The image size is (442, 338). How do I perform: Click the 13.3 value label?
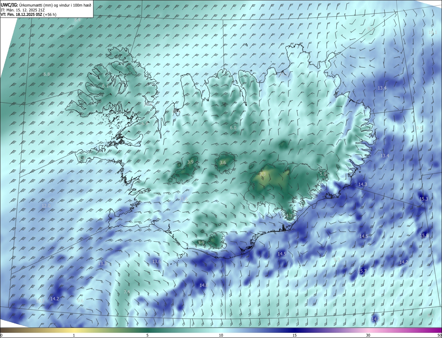[102, 263]
